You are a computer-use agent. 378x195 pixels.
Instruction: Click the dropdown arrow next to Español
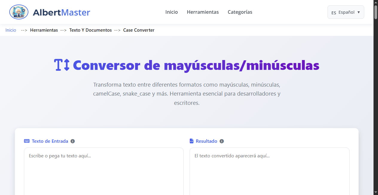pos(358,12)
